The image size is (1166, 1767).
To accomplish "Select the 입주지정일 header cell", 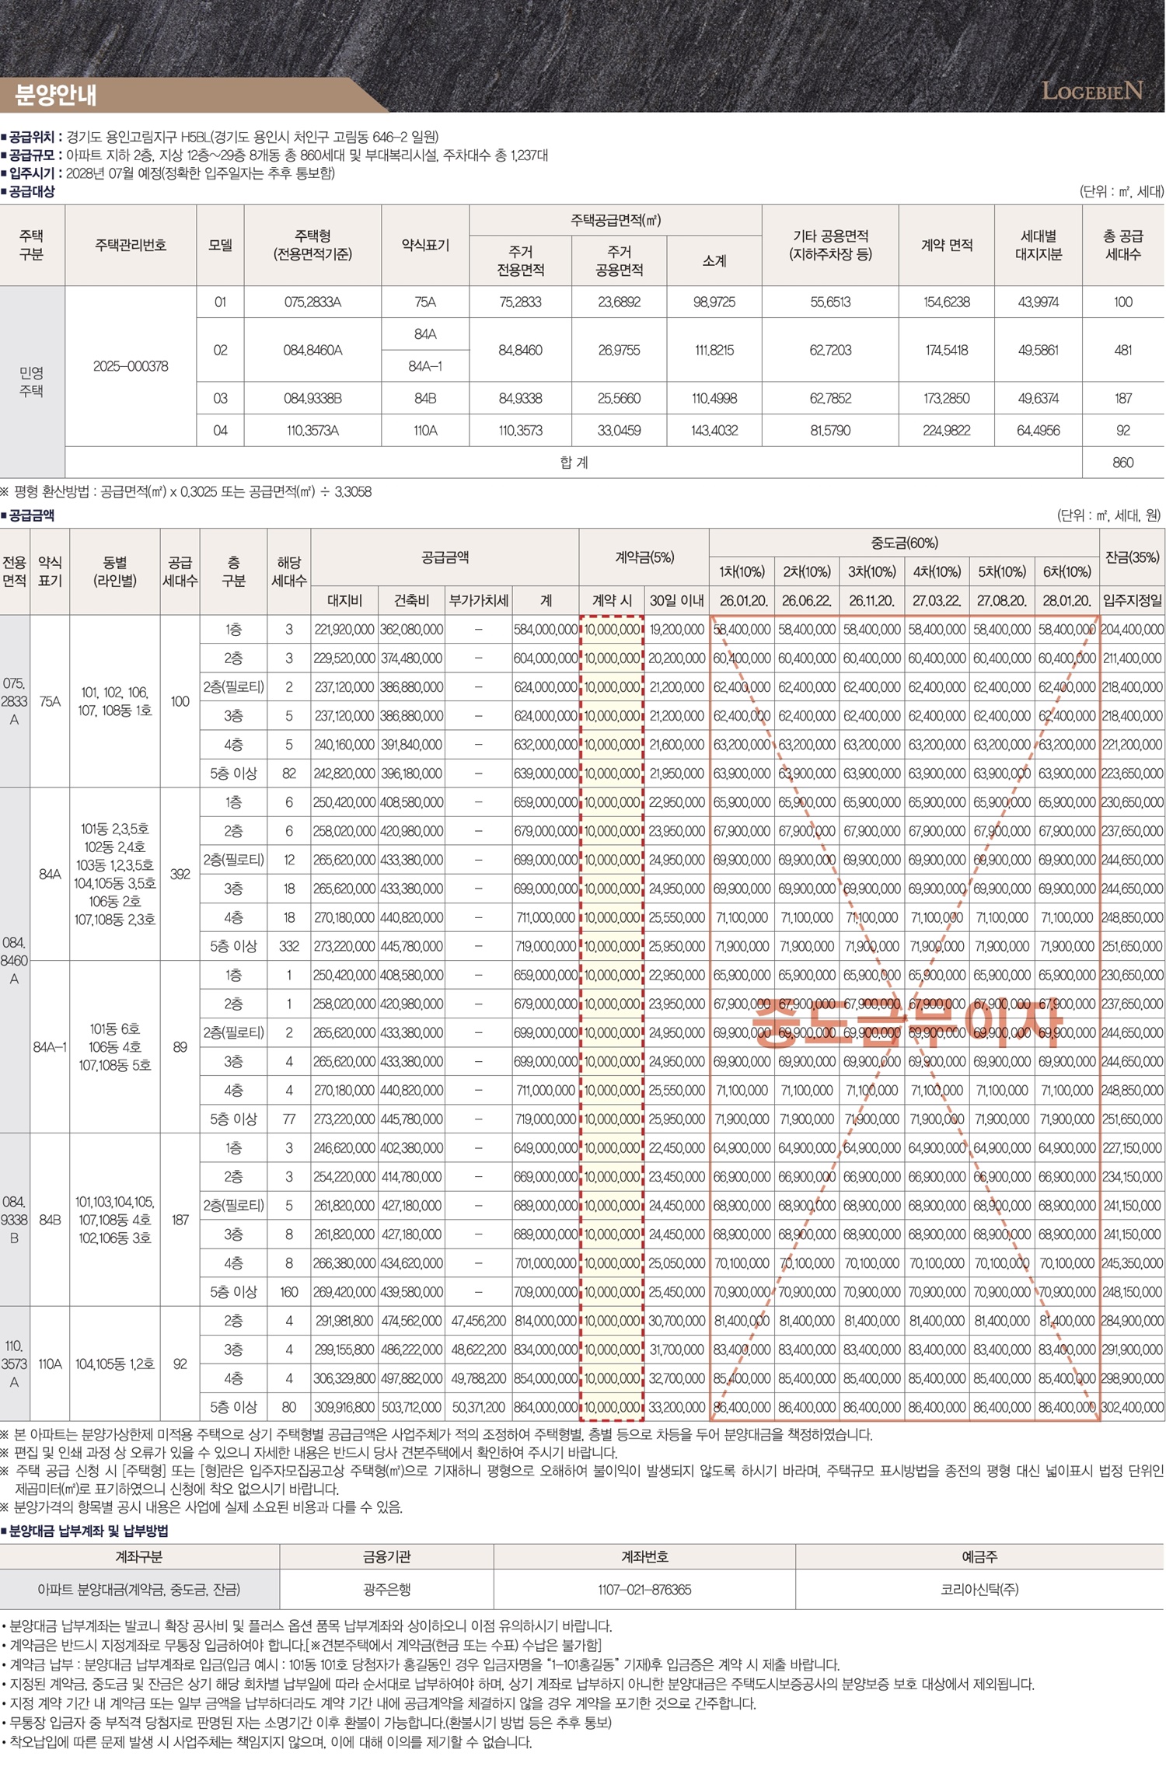I will 1132,600.
